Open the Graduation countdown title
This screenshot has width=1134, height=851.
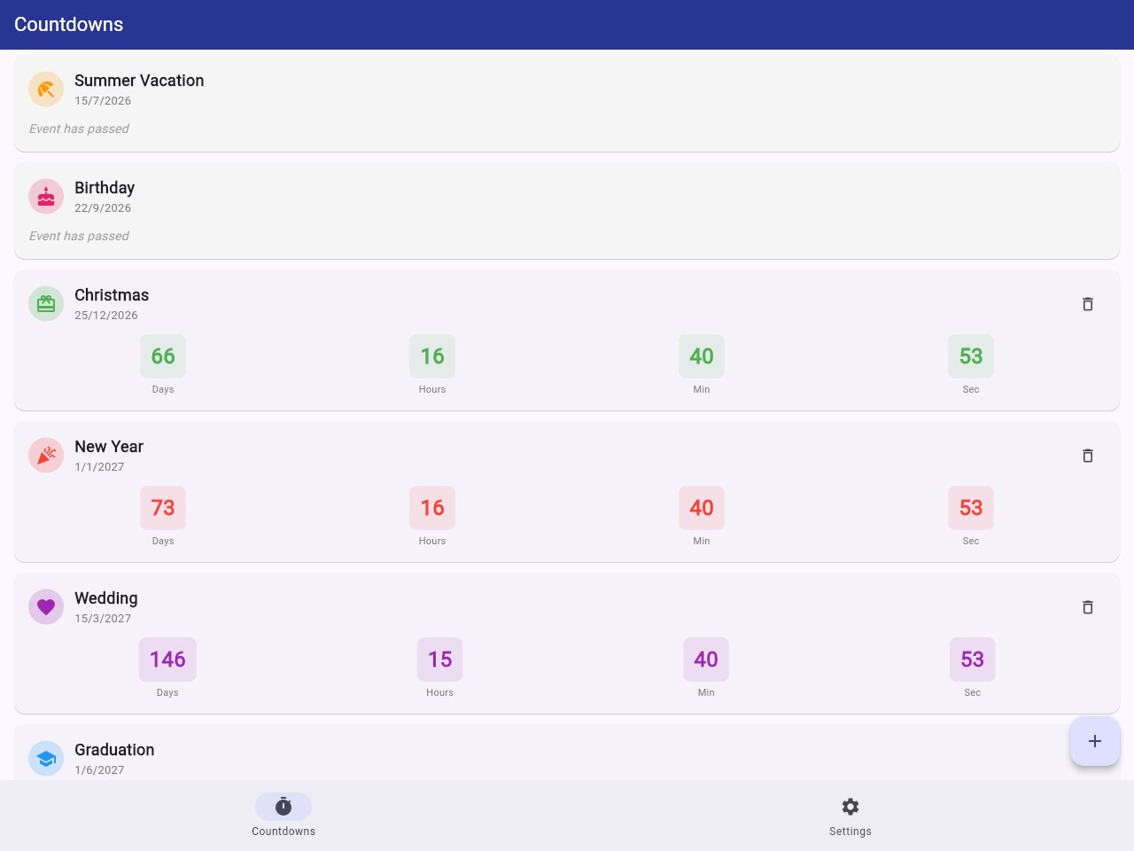(114, 750)
